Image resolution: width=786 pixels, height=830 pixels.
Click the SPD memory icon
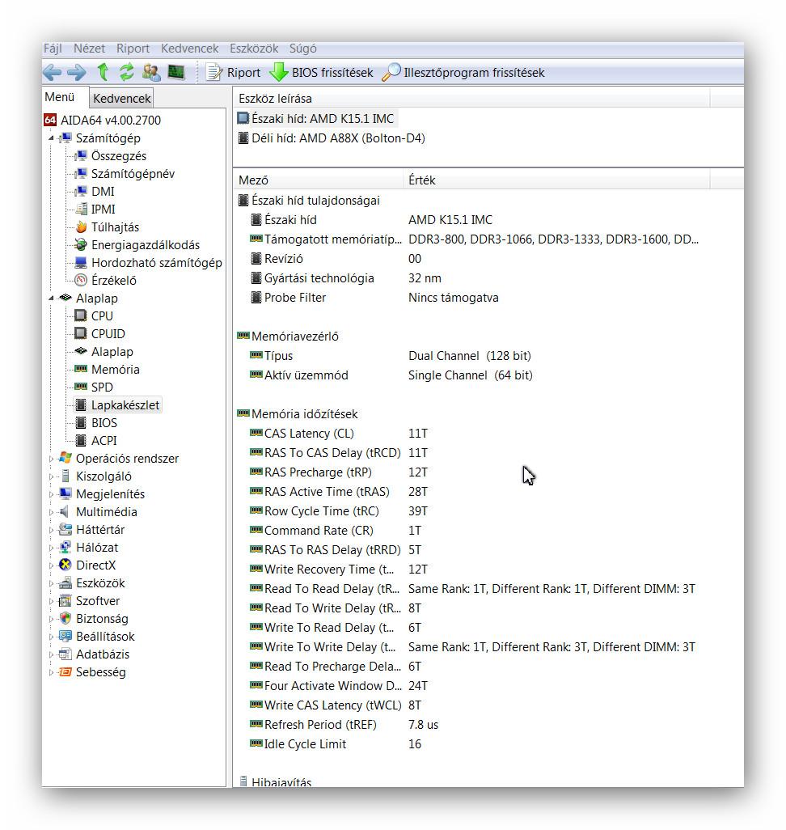coord(80,387)
